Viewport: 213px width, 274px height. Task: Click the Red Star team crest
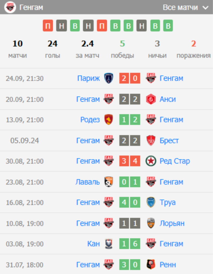(151, 161)
